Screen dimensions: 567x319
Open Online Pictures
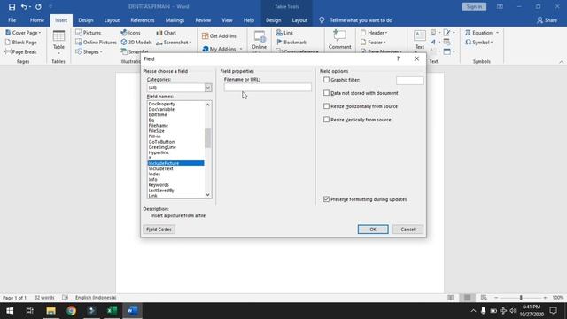(x=96, y=43)
